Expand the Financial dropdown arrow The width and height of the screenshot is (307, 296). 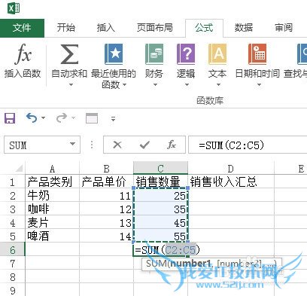coord(155,85)
